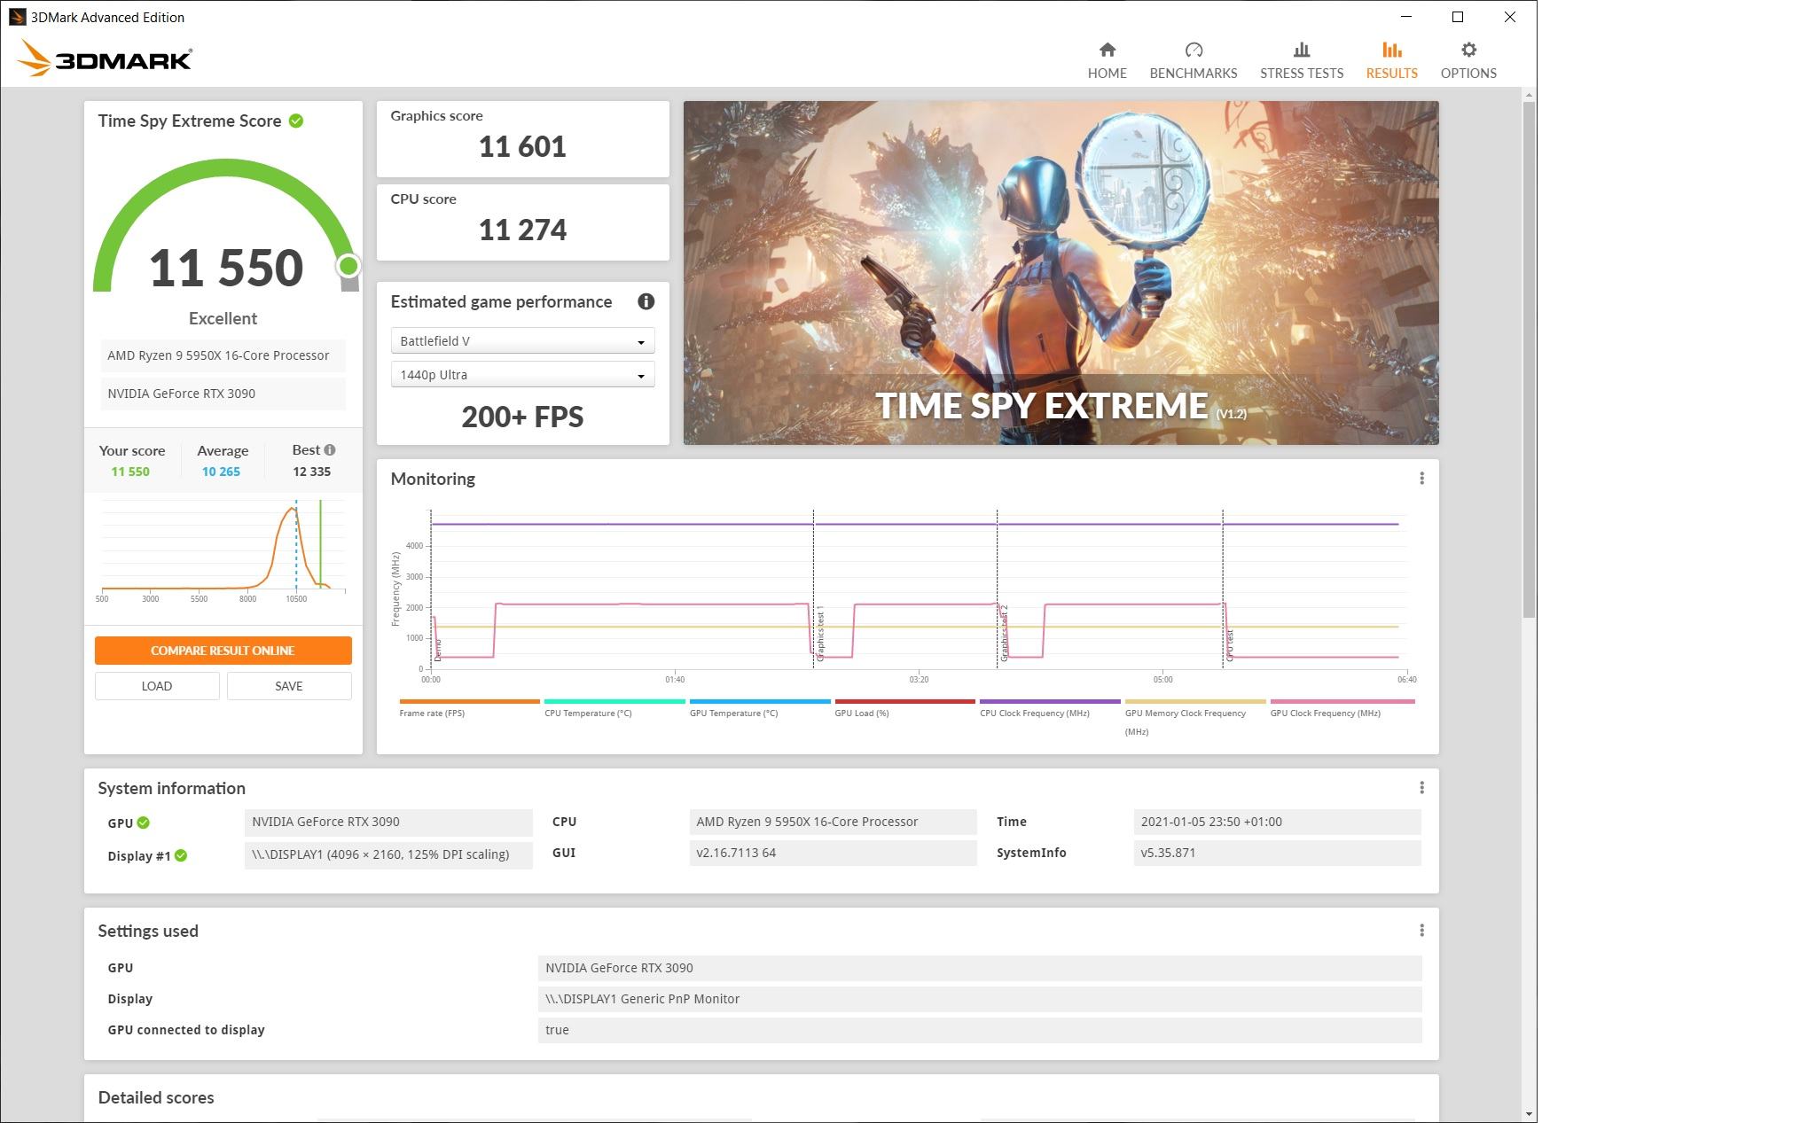Click the 3DMark logo
The image size is (1816, 1123).
pyautogui.click(x=105, y=58)
